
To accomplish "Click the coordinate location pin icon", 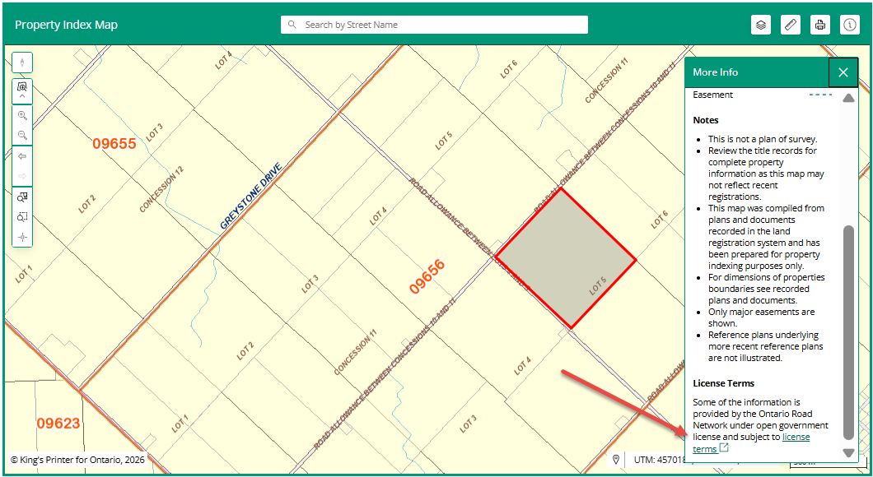I will pyautogui.click(x=617, y=460).
